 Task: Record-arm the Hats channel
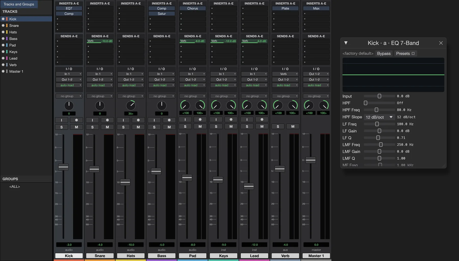pos(138,120)
